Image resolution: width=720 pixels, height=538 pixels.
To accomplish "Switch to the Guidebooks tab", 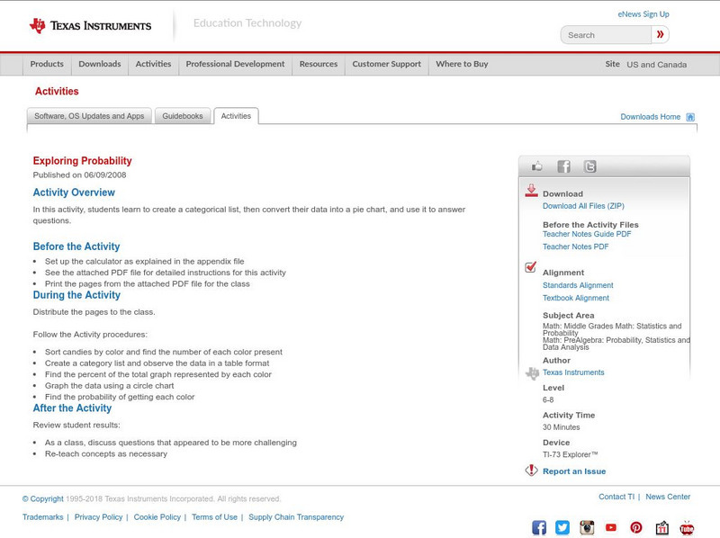I will [x=183, y=116].
